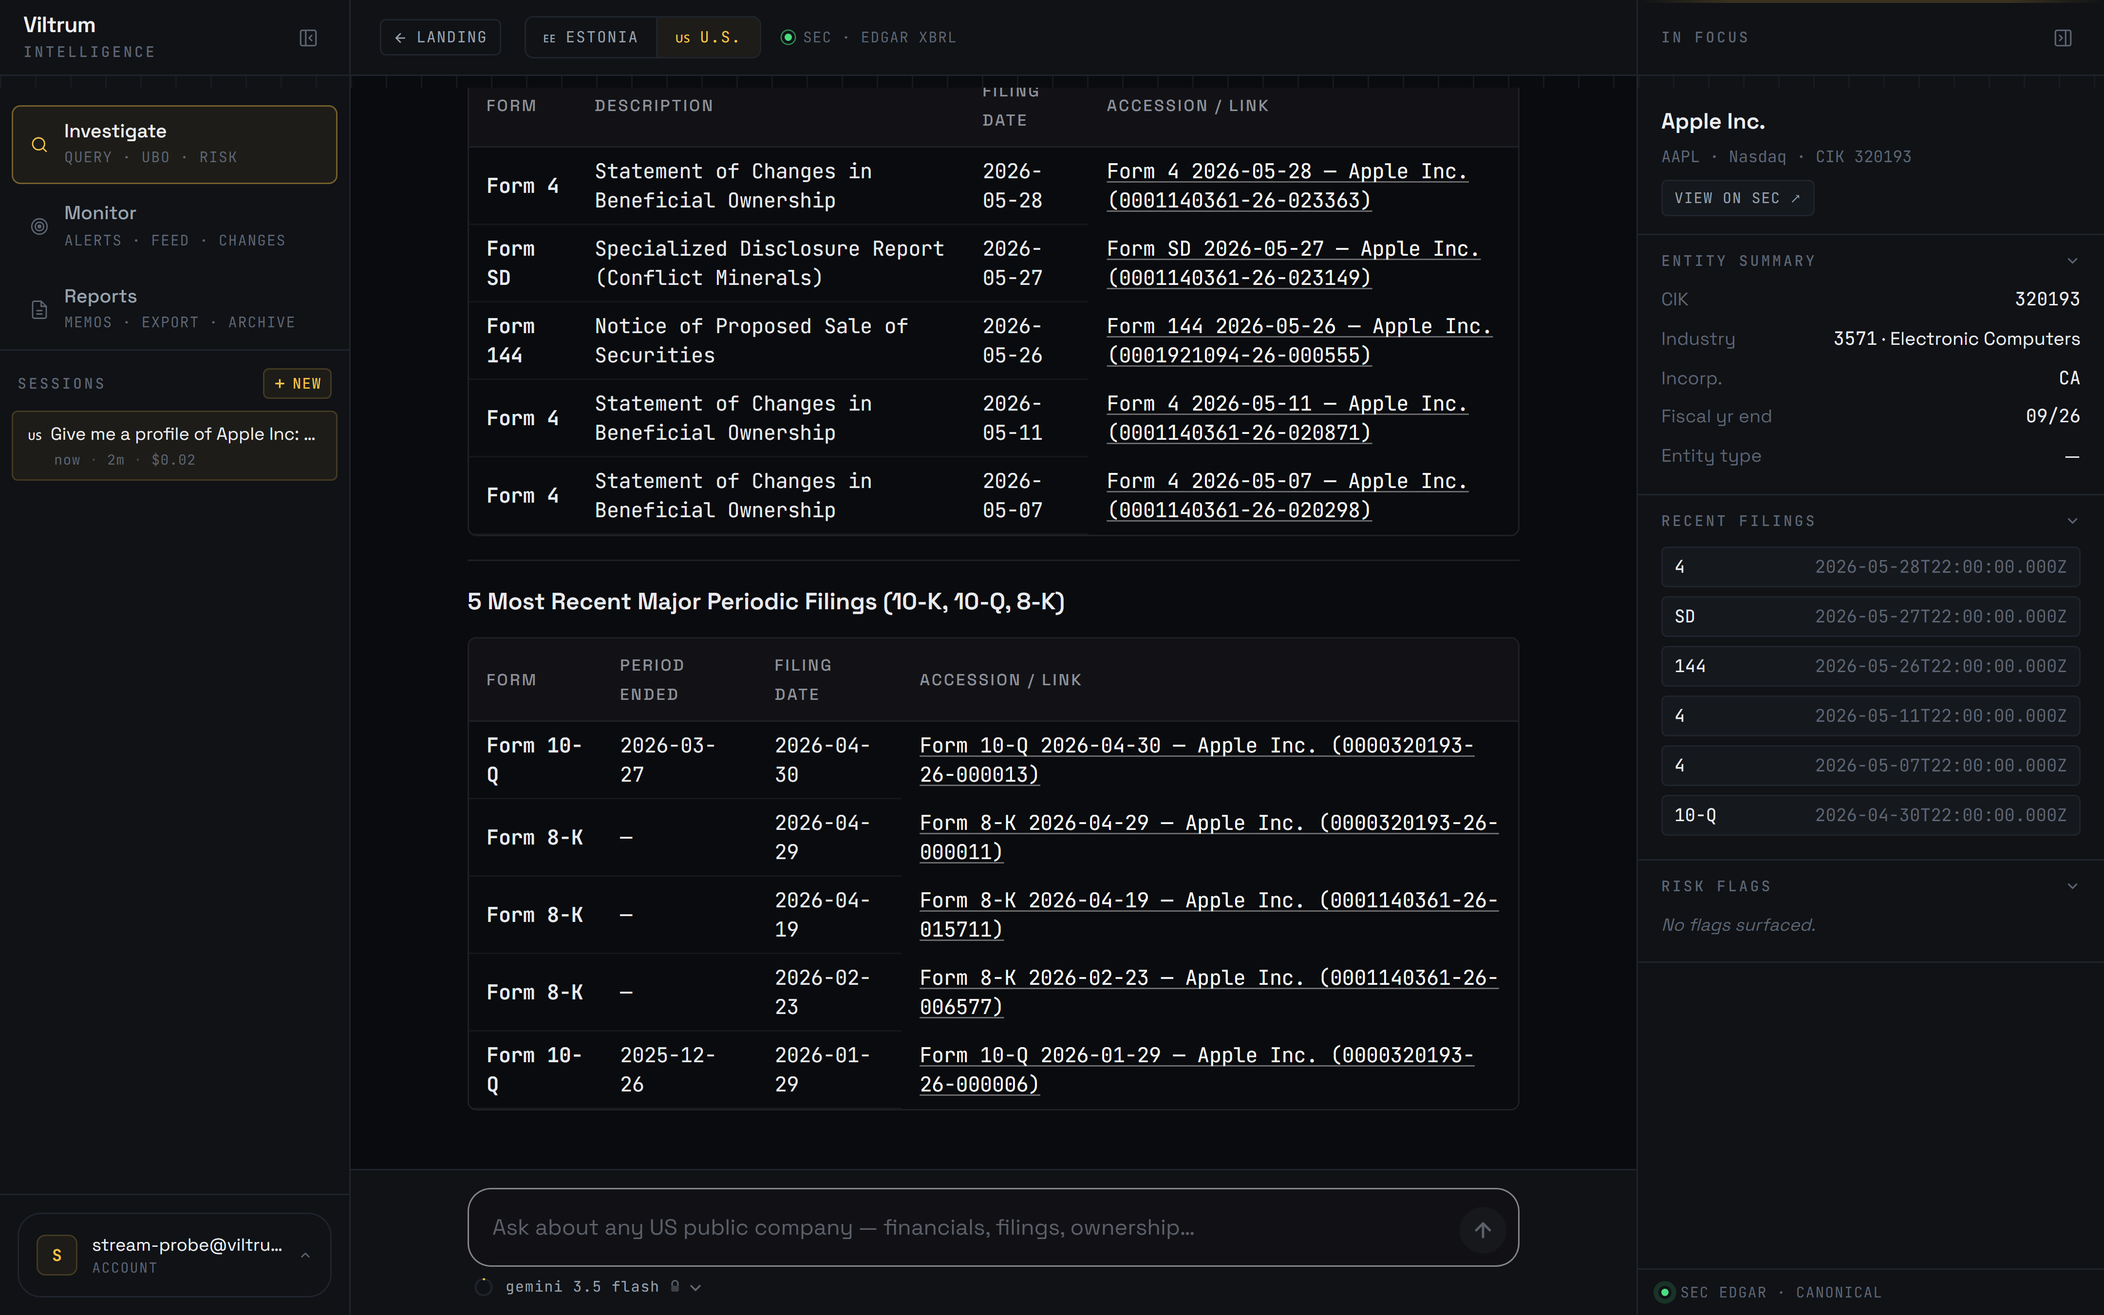This screenshot has height=1315, width=2104.
Task: Click the Reports document icon
Action: tap(39, 310)
